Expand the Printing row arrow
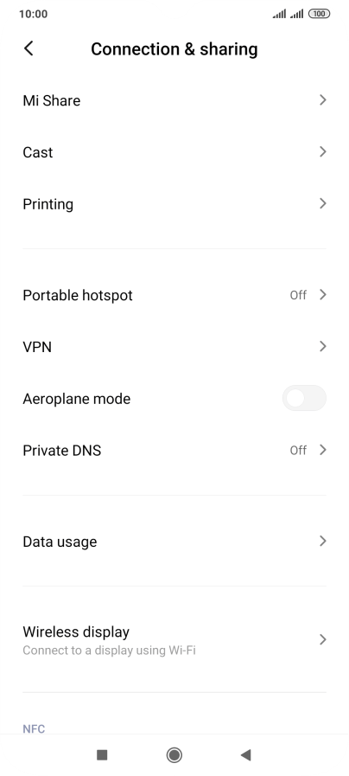 tap(323, 203)
